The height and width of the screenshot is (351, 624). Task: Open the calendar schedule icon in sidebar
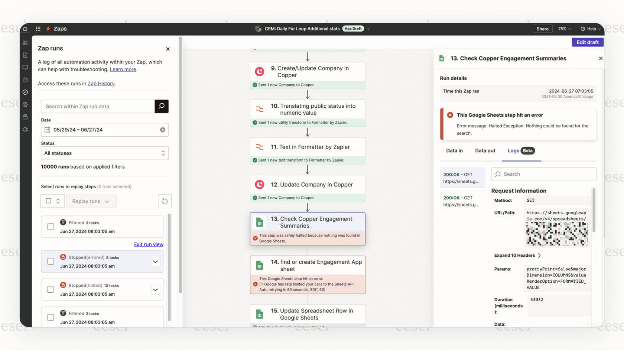pyautogui.click(x=25, y=79)
